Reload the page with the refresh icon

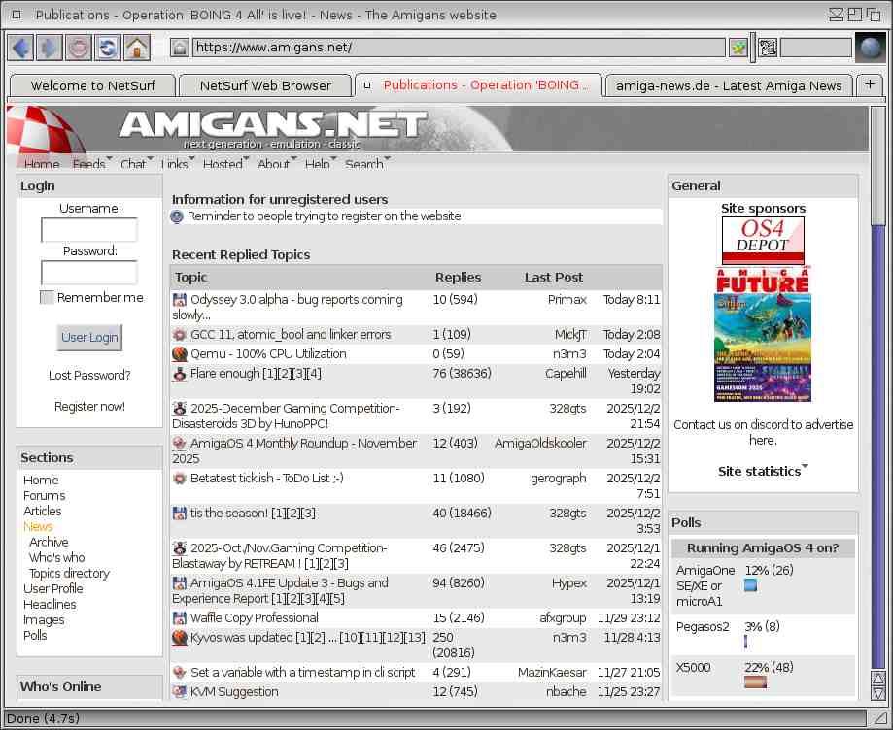[108, 48]
